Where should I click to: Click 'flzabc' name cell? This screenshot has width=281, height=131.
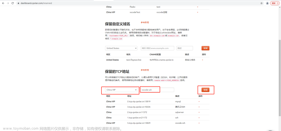coord(133,7)
